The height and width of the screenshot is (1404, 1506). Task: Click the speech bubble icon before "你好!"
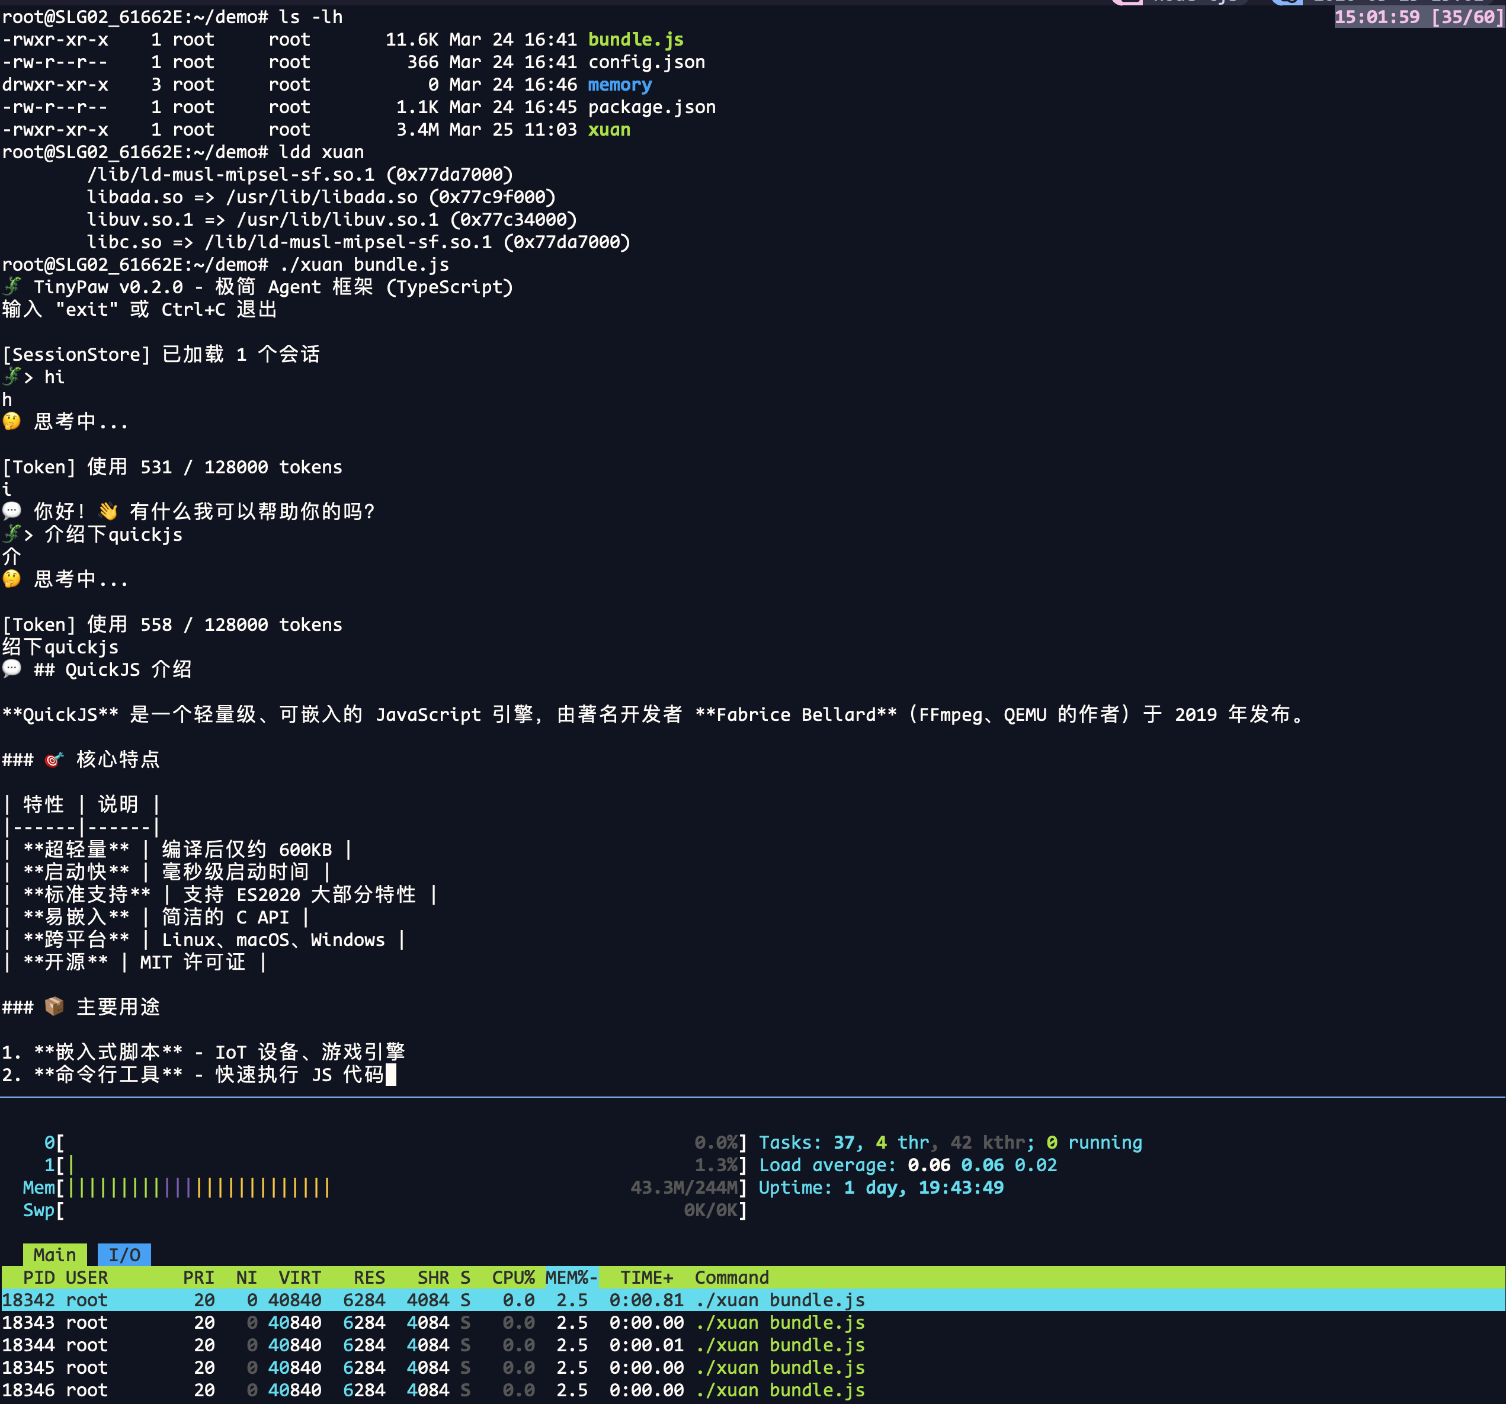pyautogui.click(x=12, y=511)
